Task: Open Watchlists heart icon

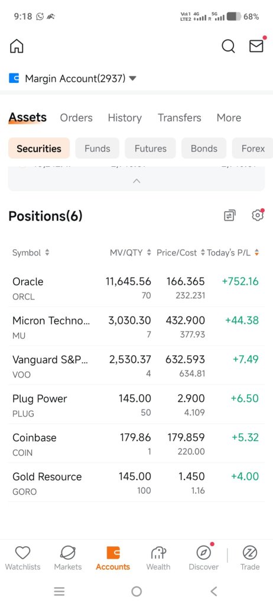Action: [23, 553]
